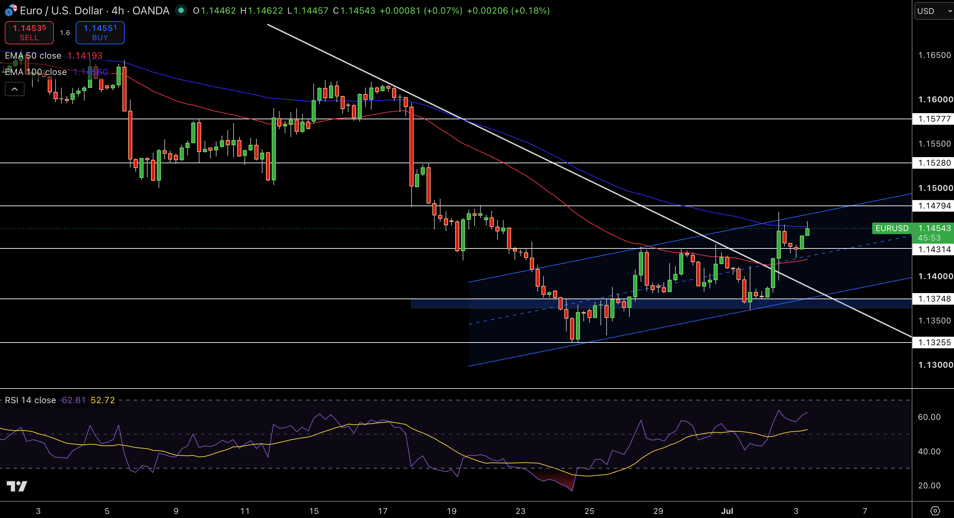
Task: Open the USD currency dropdown
Action: click(x=934, y=11)
